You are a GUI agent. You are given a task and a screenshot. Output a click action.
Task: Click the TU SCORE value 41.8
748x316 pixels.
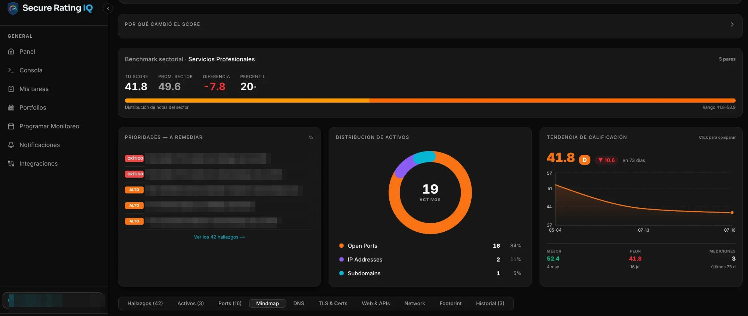[x=136, y=87]
